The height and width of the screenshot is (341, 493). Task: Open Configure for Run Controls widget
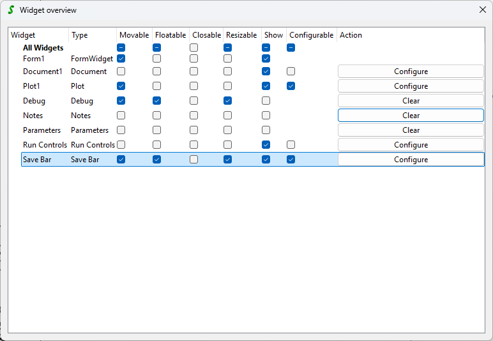411,145
